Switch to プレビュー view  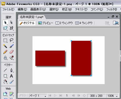(45, 23)
